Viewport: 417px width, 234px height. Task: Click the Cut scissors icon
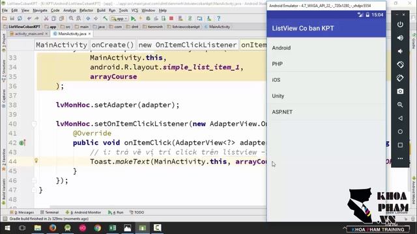click(46, 19)
